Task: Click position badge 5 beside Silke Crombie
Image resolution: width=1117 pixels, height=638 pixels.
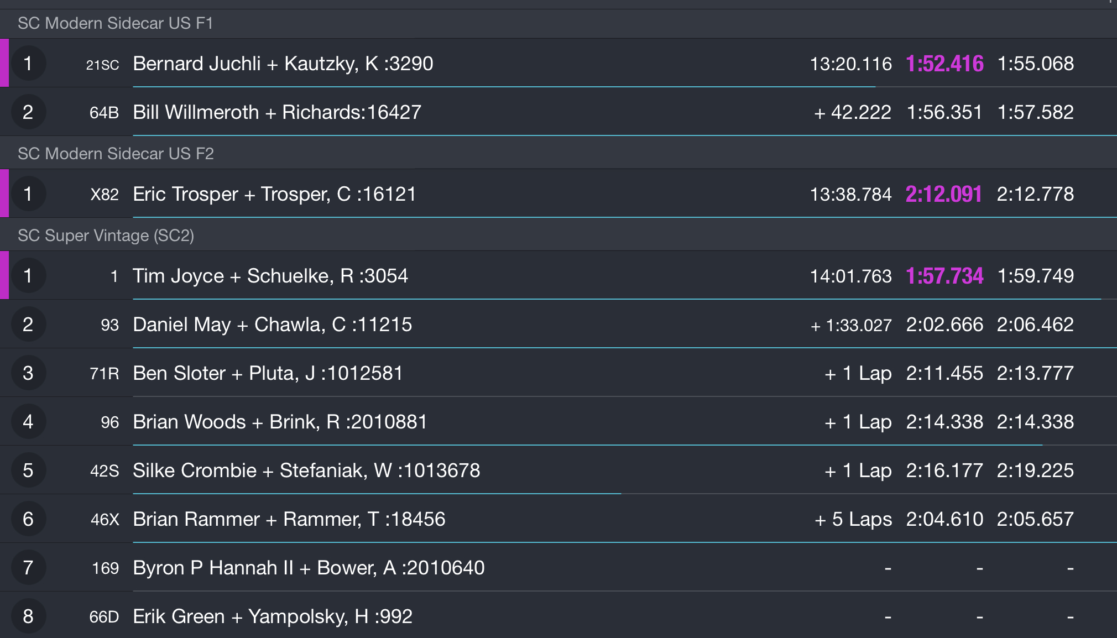Action: (28, 470)
